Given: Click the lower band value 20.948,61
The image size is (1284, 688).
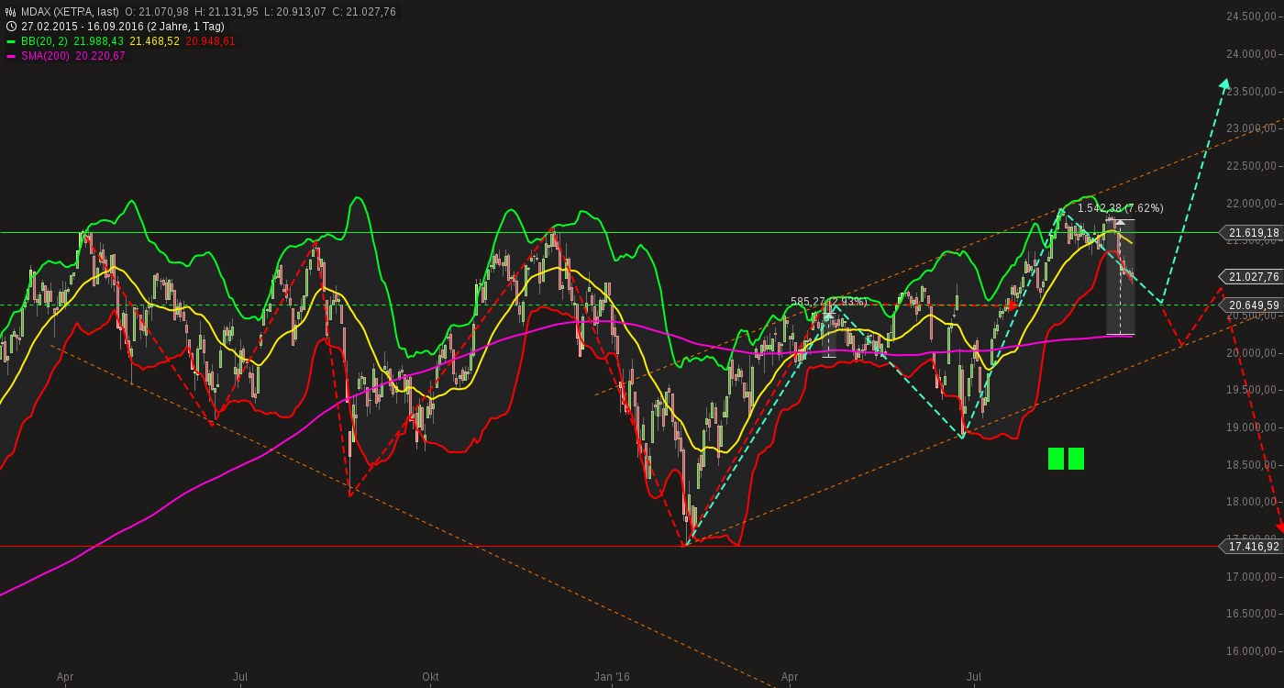Looking at the screenshot, I should (211, 41).
